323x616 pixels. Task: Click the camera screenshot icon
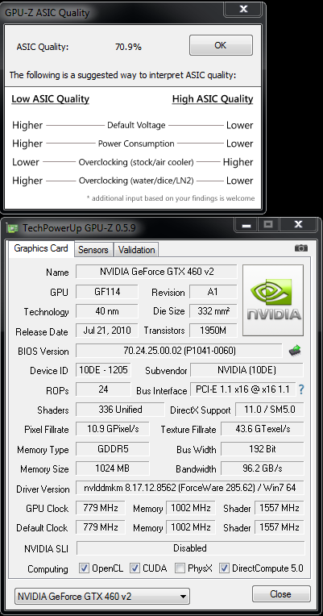click(301, 248)
